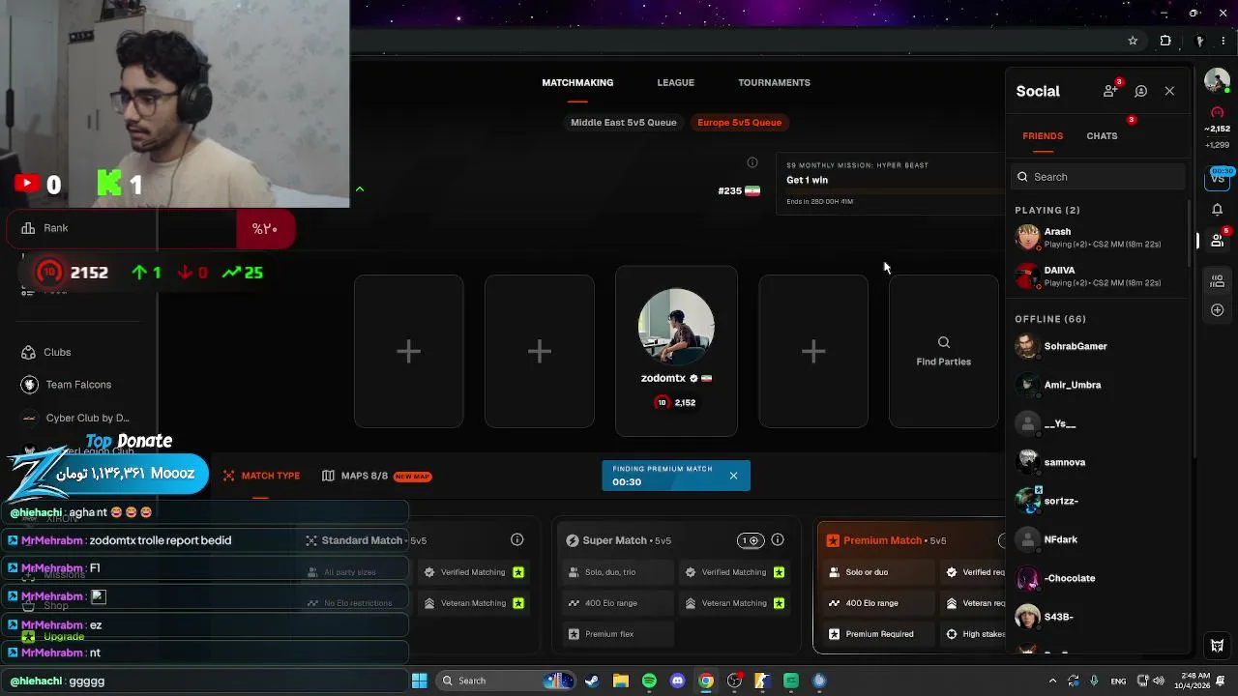
Task: Cancel the Finding Premium Match search
Action: (x=733, y=476)
